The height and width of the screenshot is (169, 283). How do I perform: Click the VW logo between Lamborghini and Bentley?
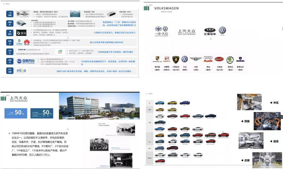pyautogui.click(x=185, y=59)
